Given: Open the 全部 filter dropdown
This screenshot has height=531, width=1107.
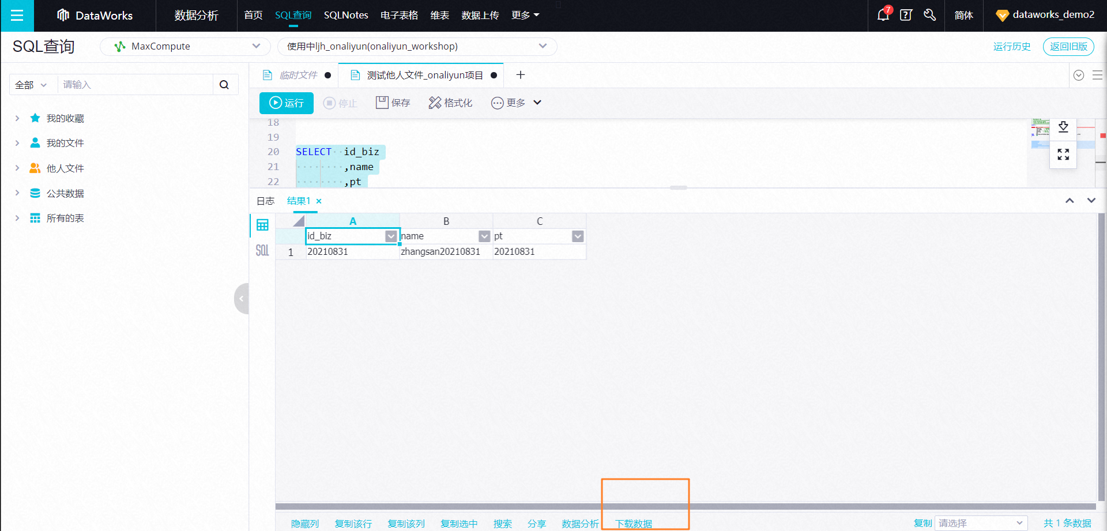Looking at the screenshot, I should [x=32, y=85].
